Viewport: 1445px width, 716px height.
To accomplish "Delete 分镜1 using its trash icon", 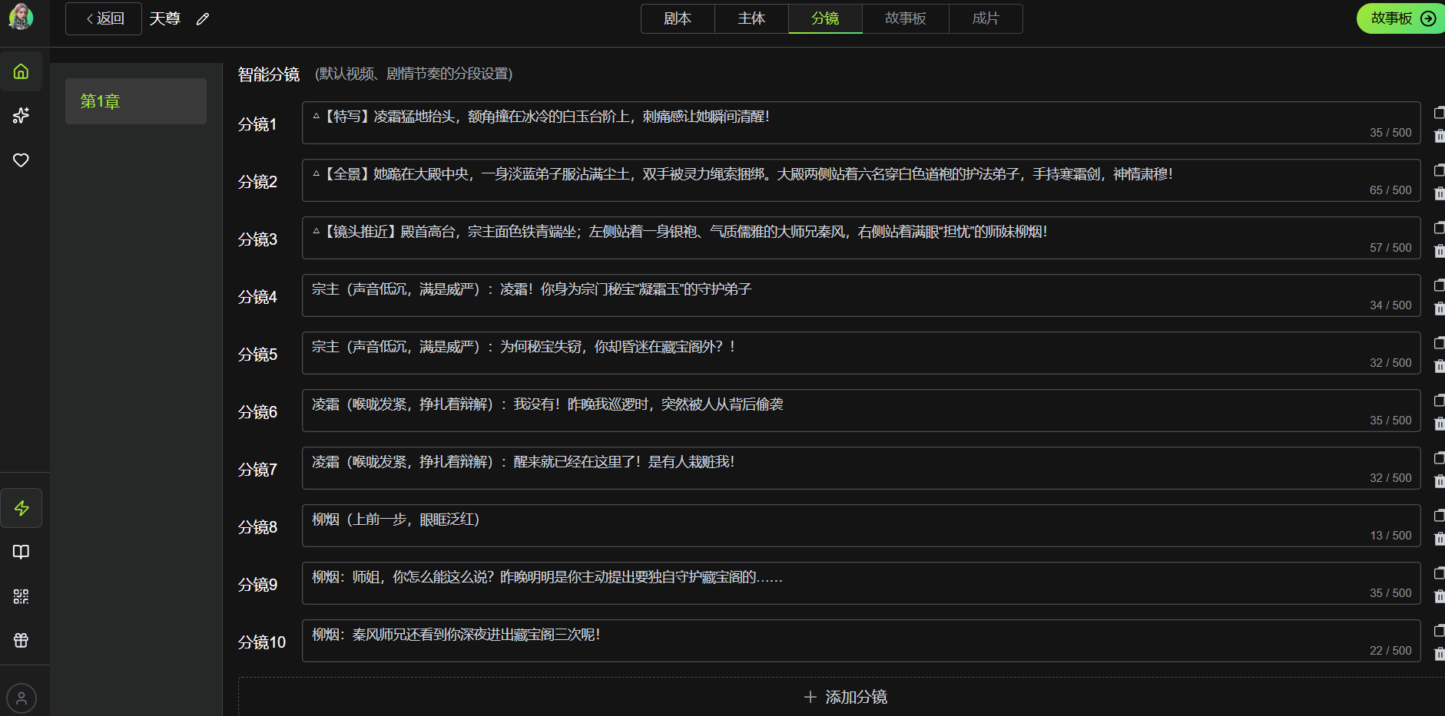I will click(1439, 136).
